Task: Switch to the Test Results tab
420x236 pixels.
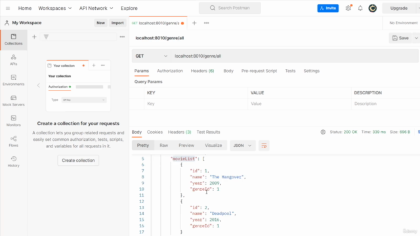Action: (208, 132)
